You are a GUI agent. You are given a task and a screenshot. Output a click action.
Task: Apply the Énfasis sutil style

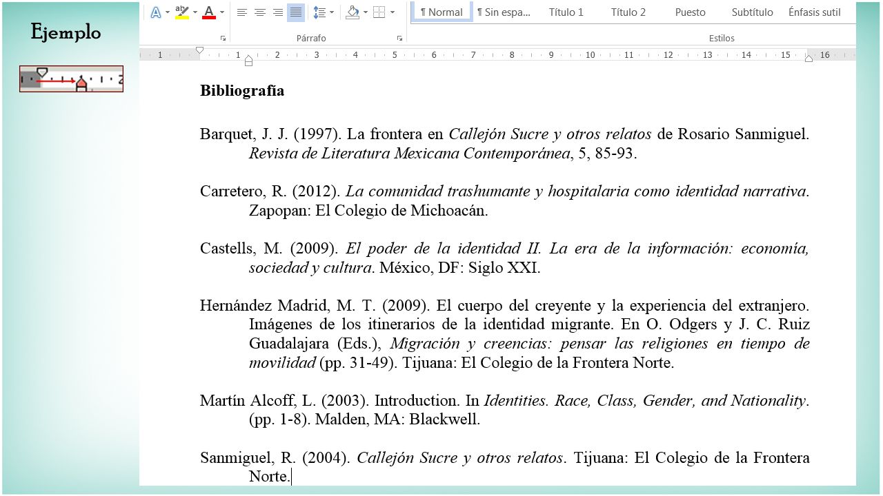[815, 12]
